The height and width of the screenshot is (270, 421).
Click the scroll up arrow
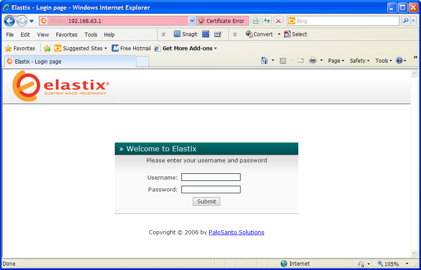click(414, 73)
